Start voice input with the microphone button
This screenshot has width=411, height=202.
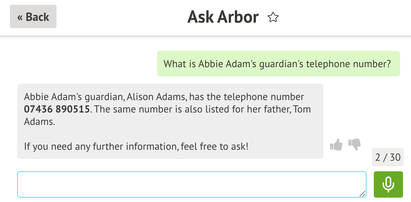[388, 184]
